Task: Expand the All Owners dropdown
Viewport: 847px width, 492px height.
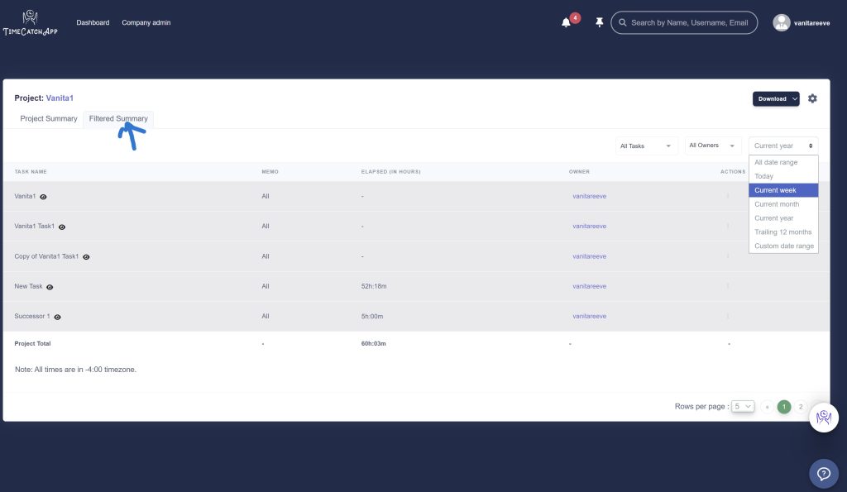Action: pyautogui.click(x=713, y=146)
